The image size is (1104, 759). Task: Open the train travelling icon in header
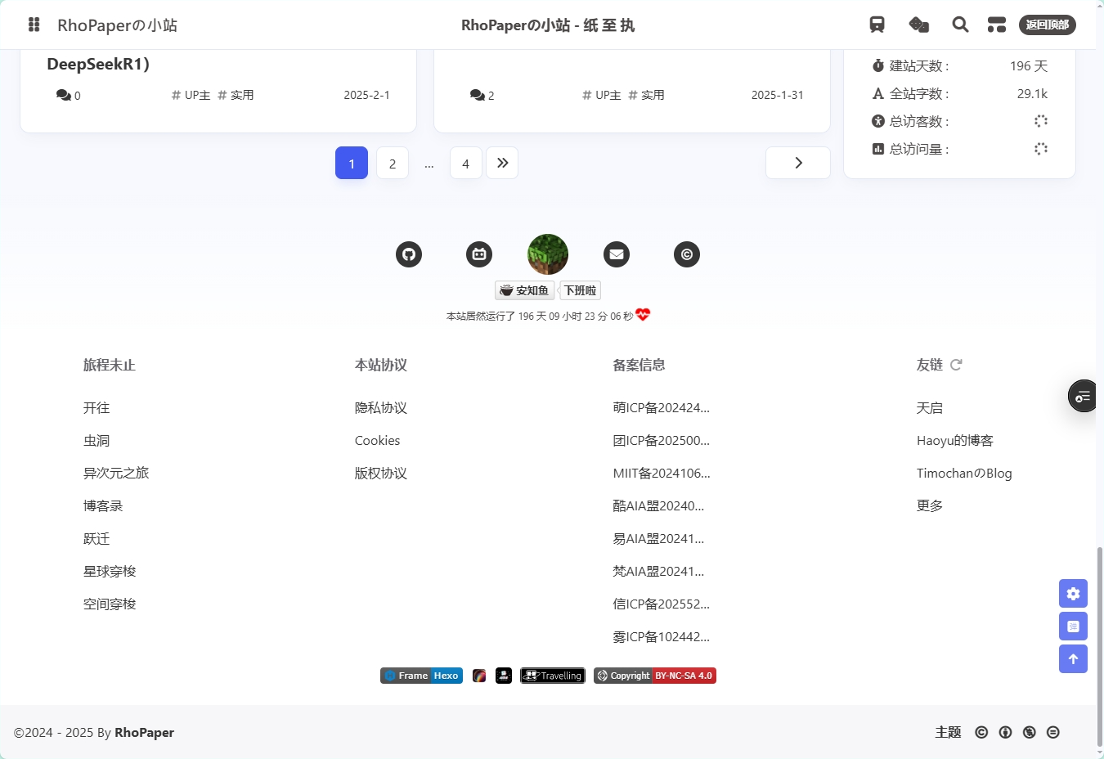coord(877,25)
